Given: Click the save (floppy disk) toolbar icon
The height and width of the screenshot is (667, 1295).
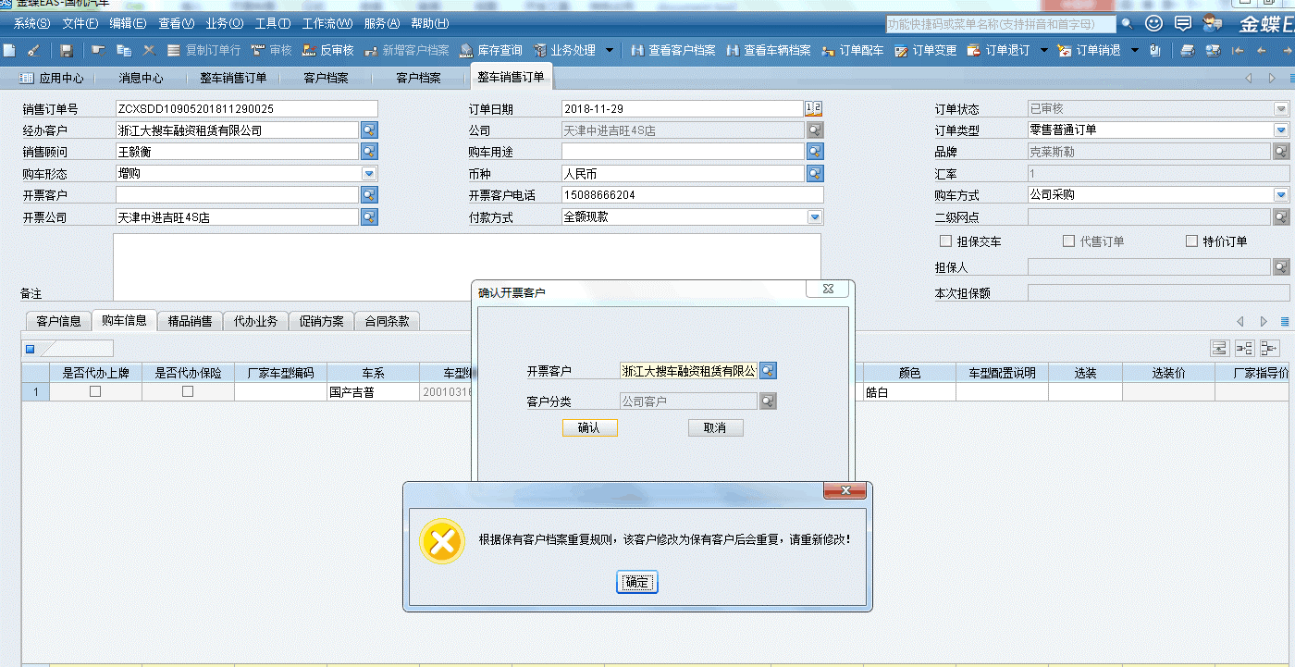Looking at the screenshot, I should (x=67, y=51).
